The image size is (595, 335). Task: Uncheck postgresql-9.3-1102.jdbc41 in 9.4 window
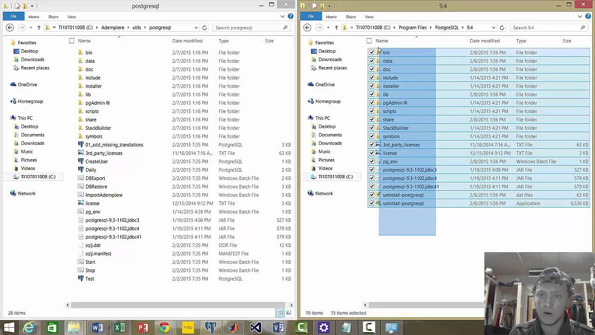coord(372,187)
